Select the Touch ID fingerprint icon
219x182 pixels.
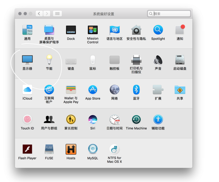[x=27, y=120]
